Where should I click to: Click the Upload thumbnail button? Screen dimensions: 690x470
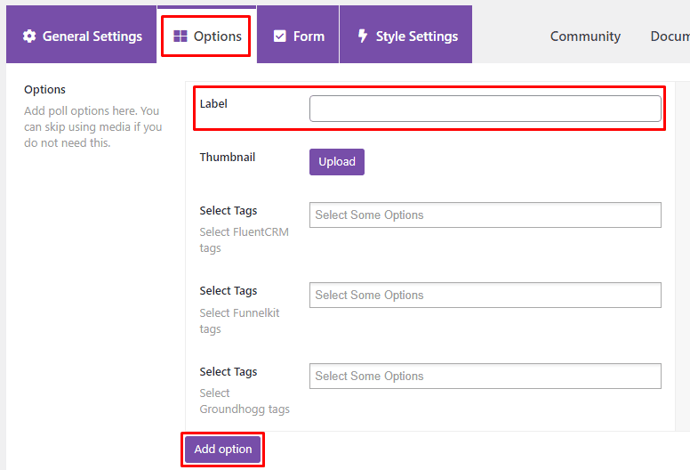click(337, 162)
